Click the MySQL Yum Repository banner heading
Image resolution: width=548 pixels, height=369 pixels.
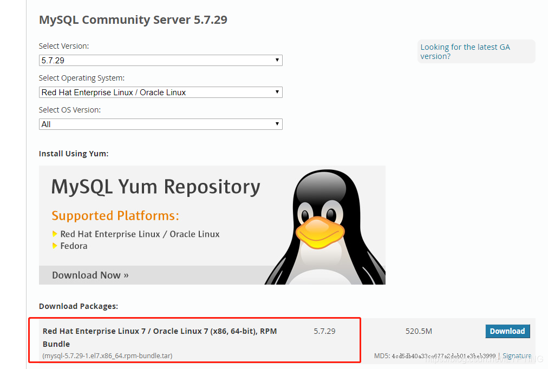click(156, 187)
